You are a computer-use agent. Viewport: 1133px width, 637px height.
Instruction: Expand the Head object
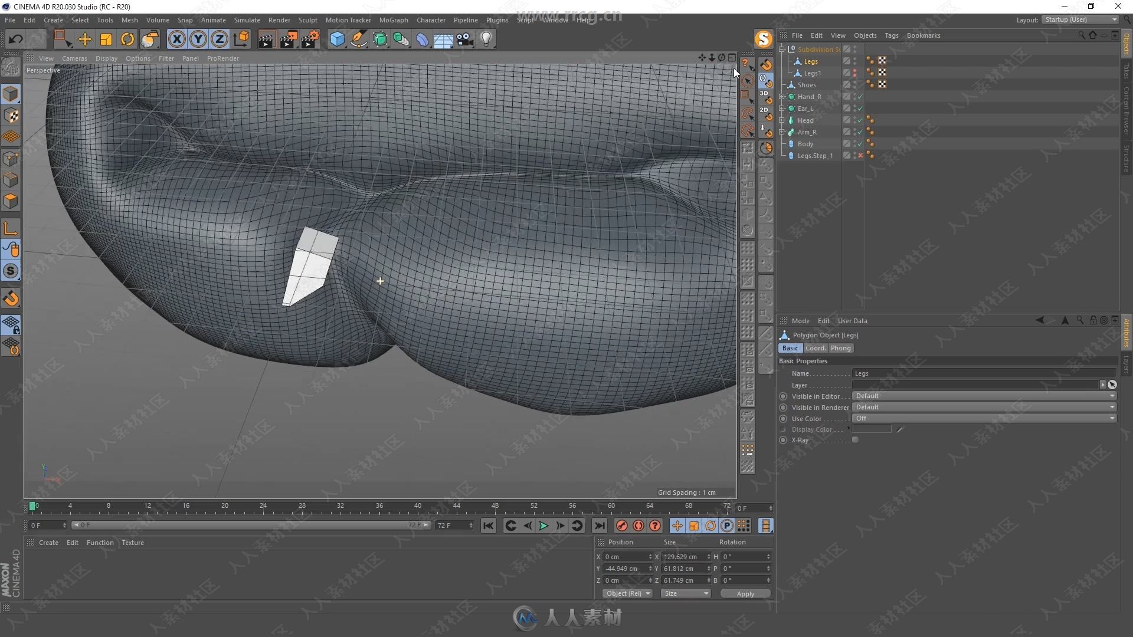pyautogui.click(x=782, y=120)
